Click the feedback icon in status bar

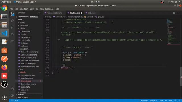(175, 101)
